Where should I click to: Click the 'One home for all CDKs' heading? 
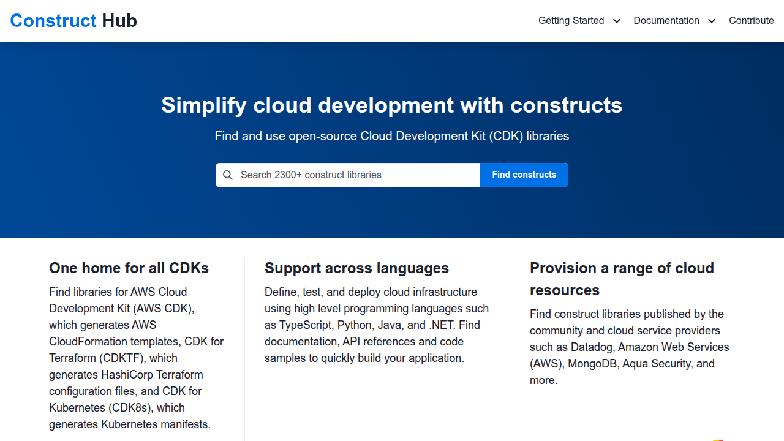tap(129, 268)
